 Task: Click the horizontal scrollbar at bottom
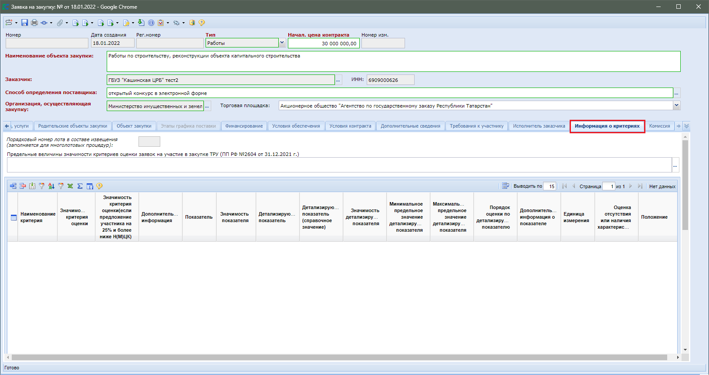[340, 357]
